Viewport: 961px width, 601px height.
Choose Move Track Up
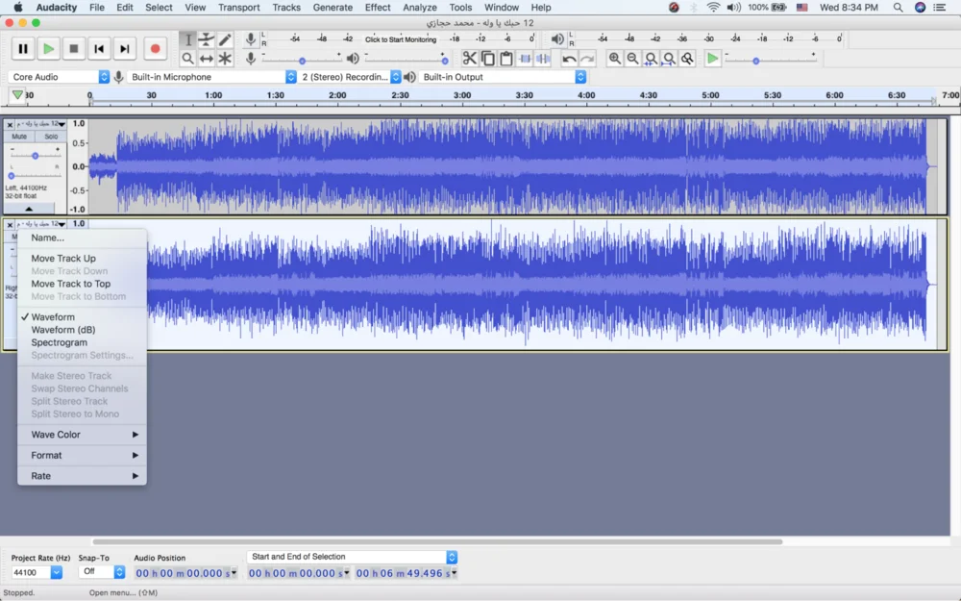82,259
